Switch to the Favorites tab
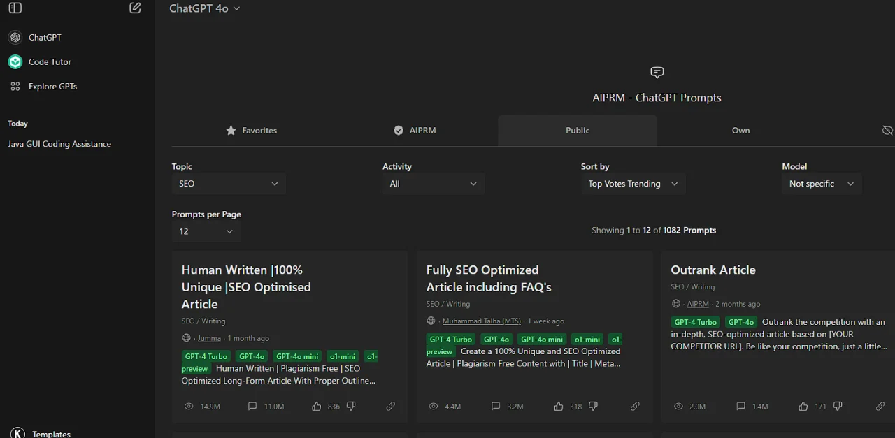This screenshot has height=438, width=895. click(x=252, y=131)
